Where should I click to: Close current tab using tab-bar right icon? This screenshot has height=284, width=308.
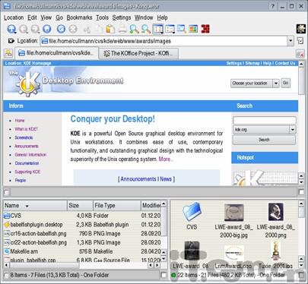pos(300,54)
